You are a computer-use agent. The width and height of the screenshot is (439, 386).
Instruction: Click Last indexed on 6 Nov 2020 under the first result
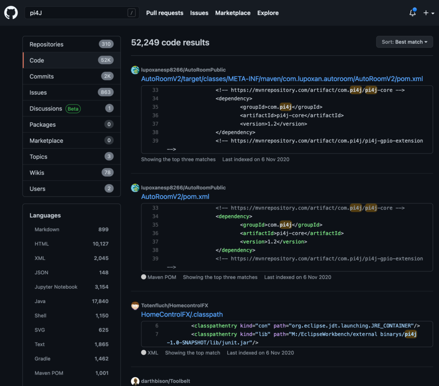[256, 159]
